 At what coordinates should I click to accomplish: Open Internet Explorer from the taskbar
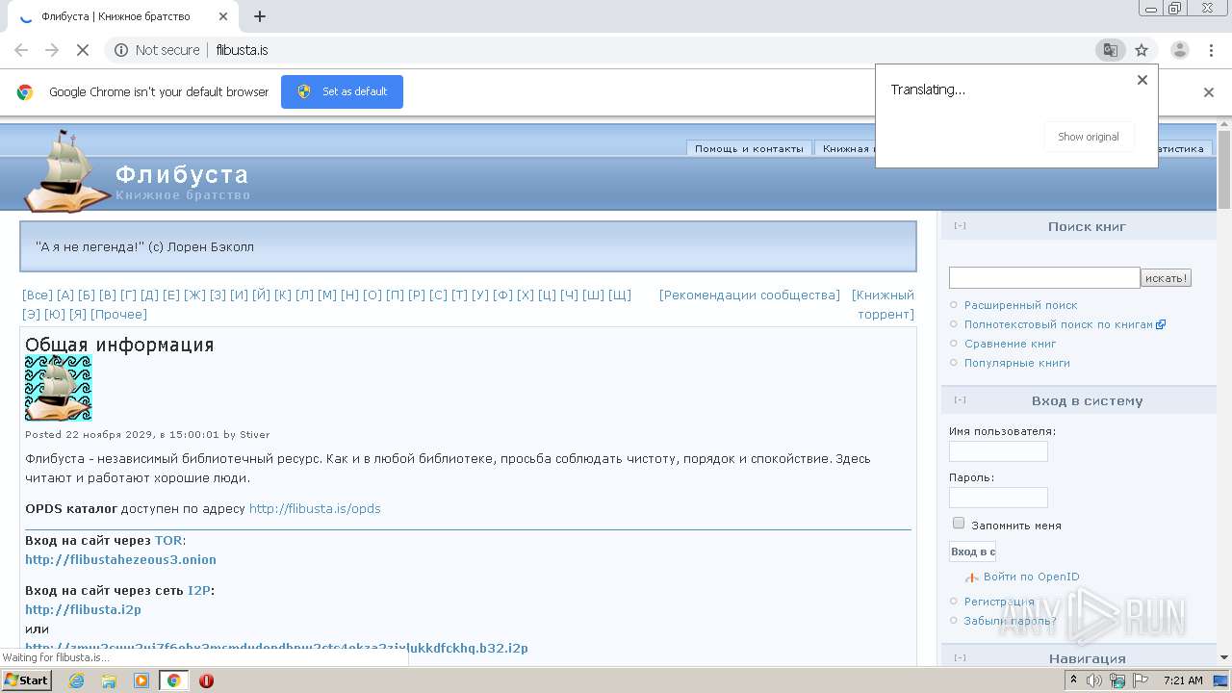(x=77, y=680)
